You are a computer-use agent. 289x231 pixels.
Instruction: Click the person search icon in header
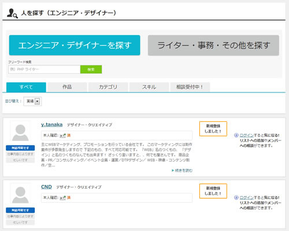(12, 13)
